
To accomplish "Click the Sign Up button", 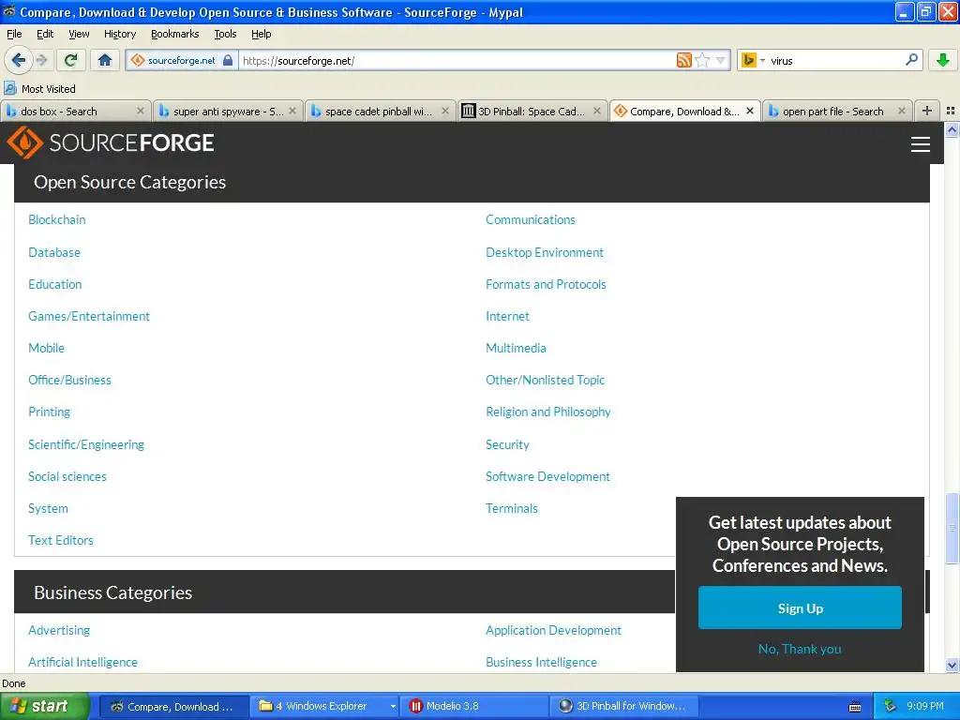I will coord(800,607).
